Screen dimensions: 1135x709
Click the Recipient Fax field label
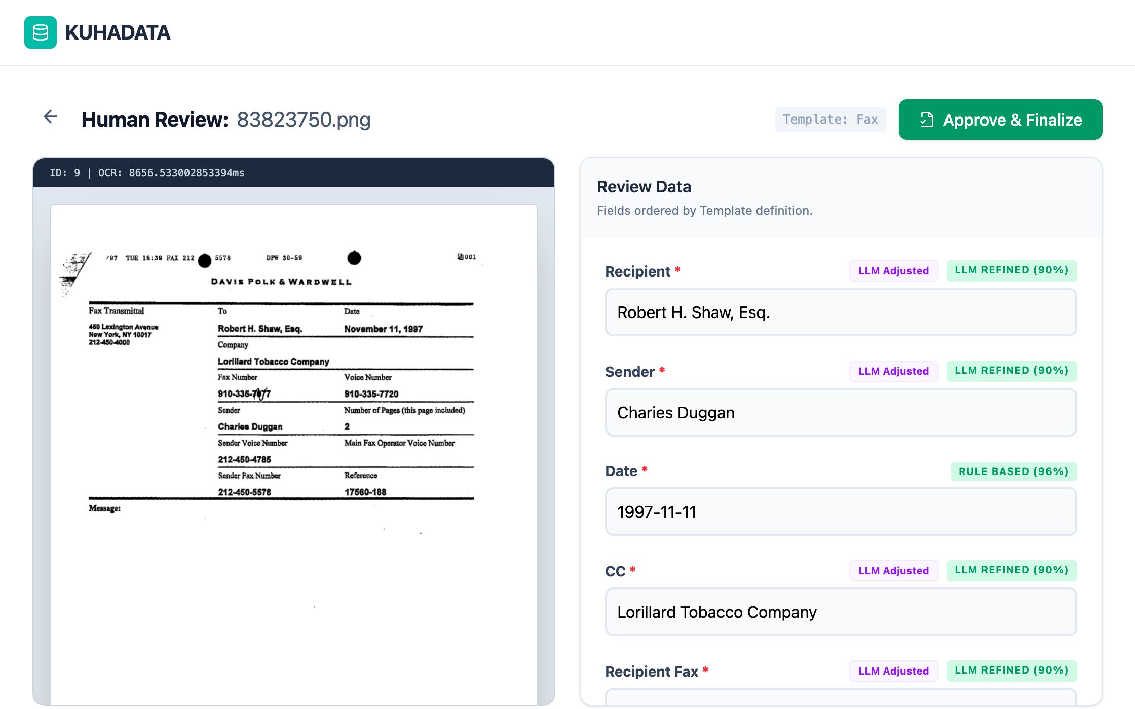click(652, 672)
